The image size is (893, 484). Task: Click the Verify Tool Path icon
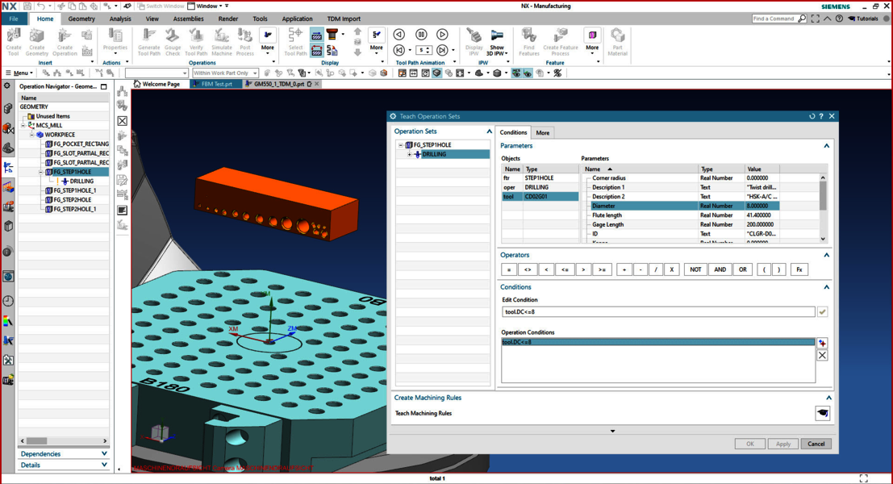196,42
